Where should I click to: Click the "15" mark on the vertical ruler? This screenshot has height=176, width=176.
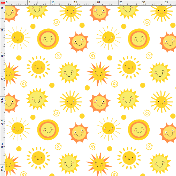(2, 77)
